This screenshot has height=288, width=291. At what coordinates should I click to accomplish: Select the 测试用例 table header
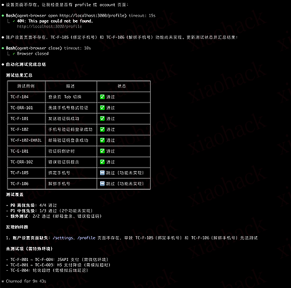point(26,86)
